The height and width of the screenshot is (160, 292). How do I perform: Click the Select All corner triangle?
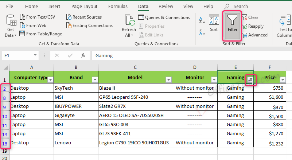pos(5,67)
